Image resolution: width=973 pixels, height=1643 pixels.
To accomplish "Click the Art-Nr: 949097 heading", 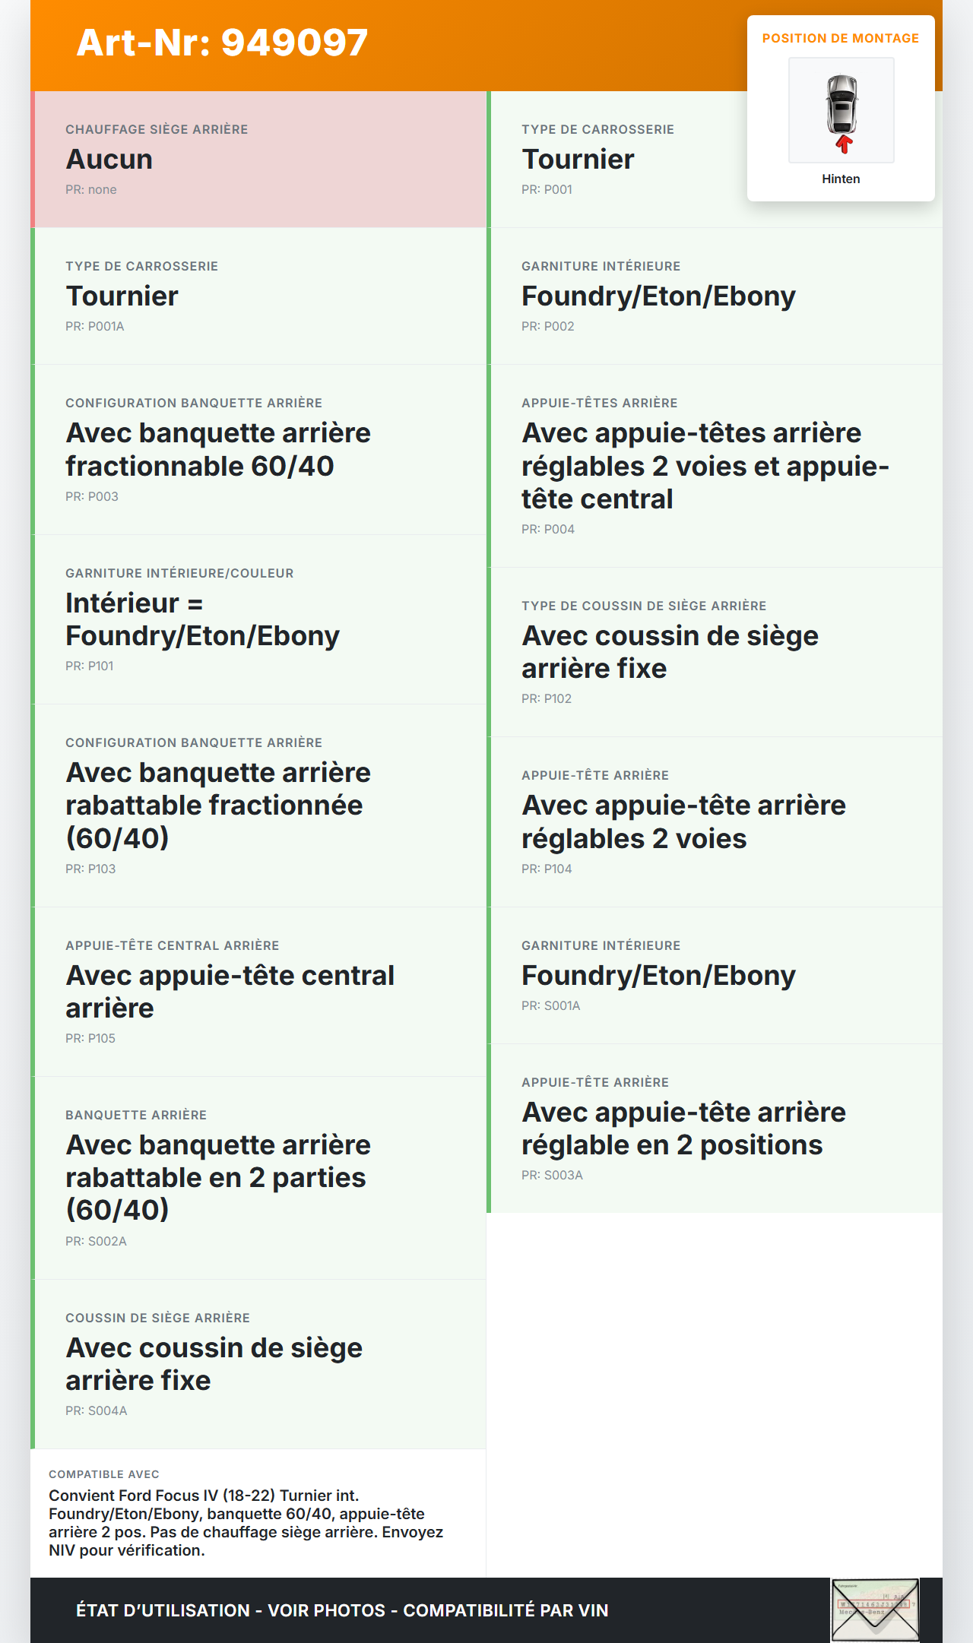I will 222,43.
